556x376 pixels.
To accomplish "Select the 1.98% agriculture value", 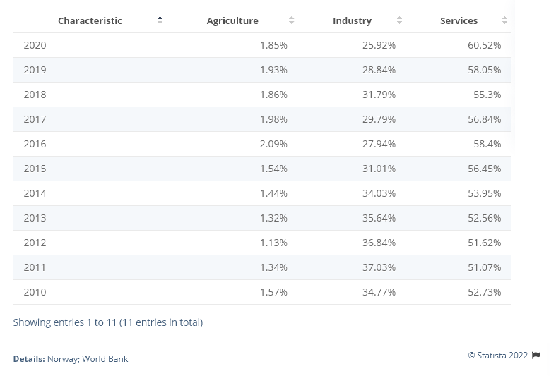I will (273, 119).
